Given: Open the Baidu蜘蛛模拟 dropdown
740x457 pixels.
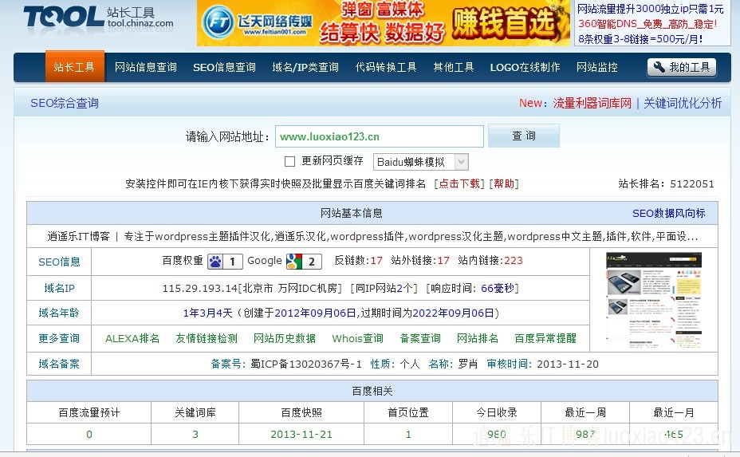Looking at the screenshot, I should [x=421, y=162].
